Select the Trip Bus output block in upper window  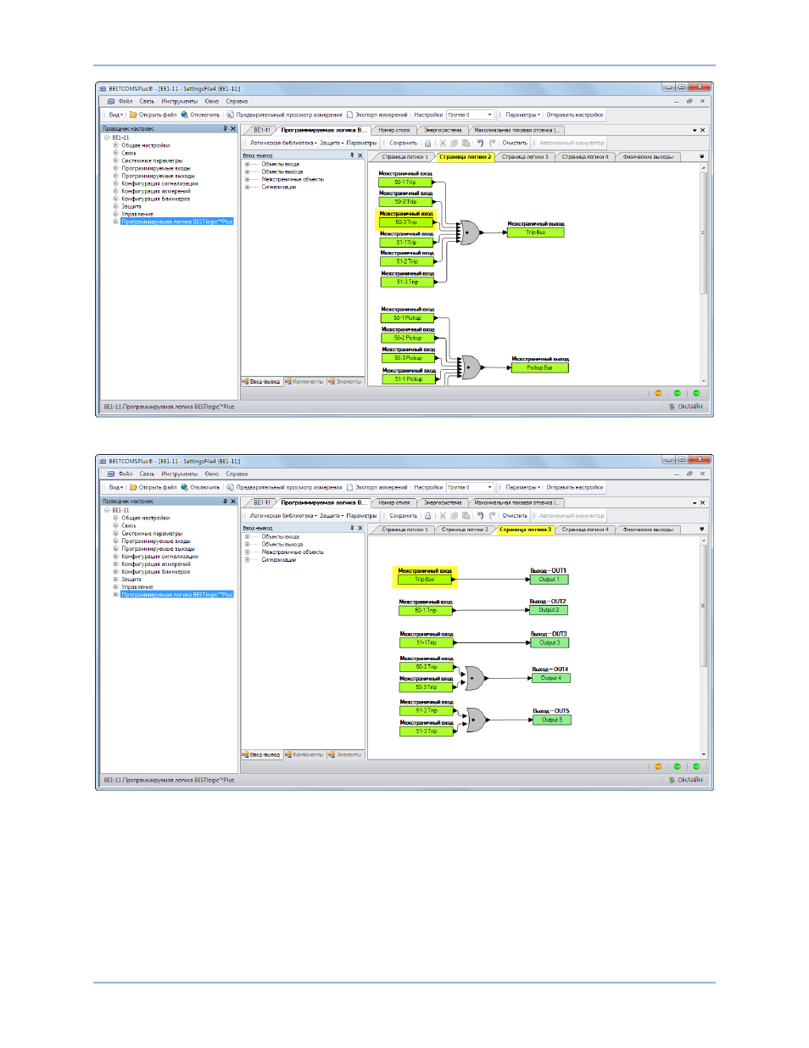tap(535, 233)
